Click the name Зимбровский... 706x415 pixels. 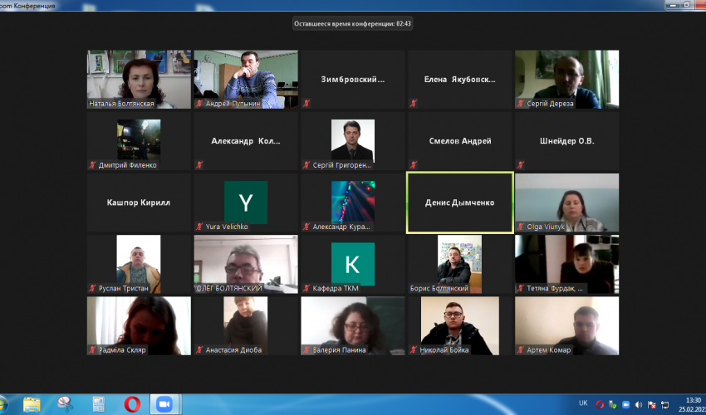pyautogui.click(x=352, y=79)
